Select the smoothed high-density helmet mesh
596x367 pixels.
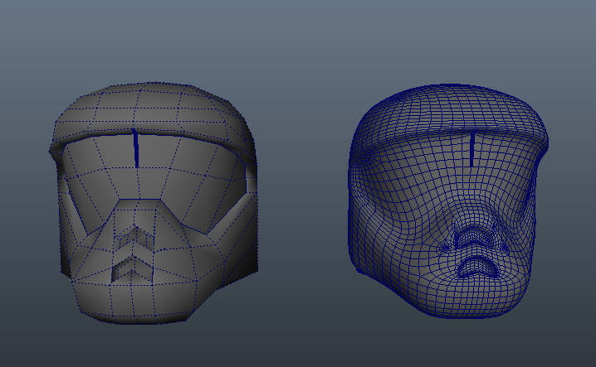click(448, 201)
